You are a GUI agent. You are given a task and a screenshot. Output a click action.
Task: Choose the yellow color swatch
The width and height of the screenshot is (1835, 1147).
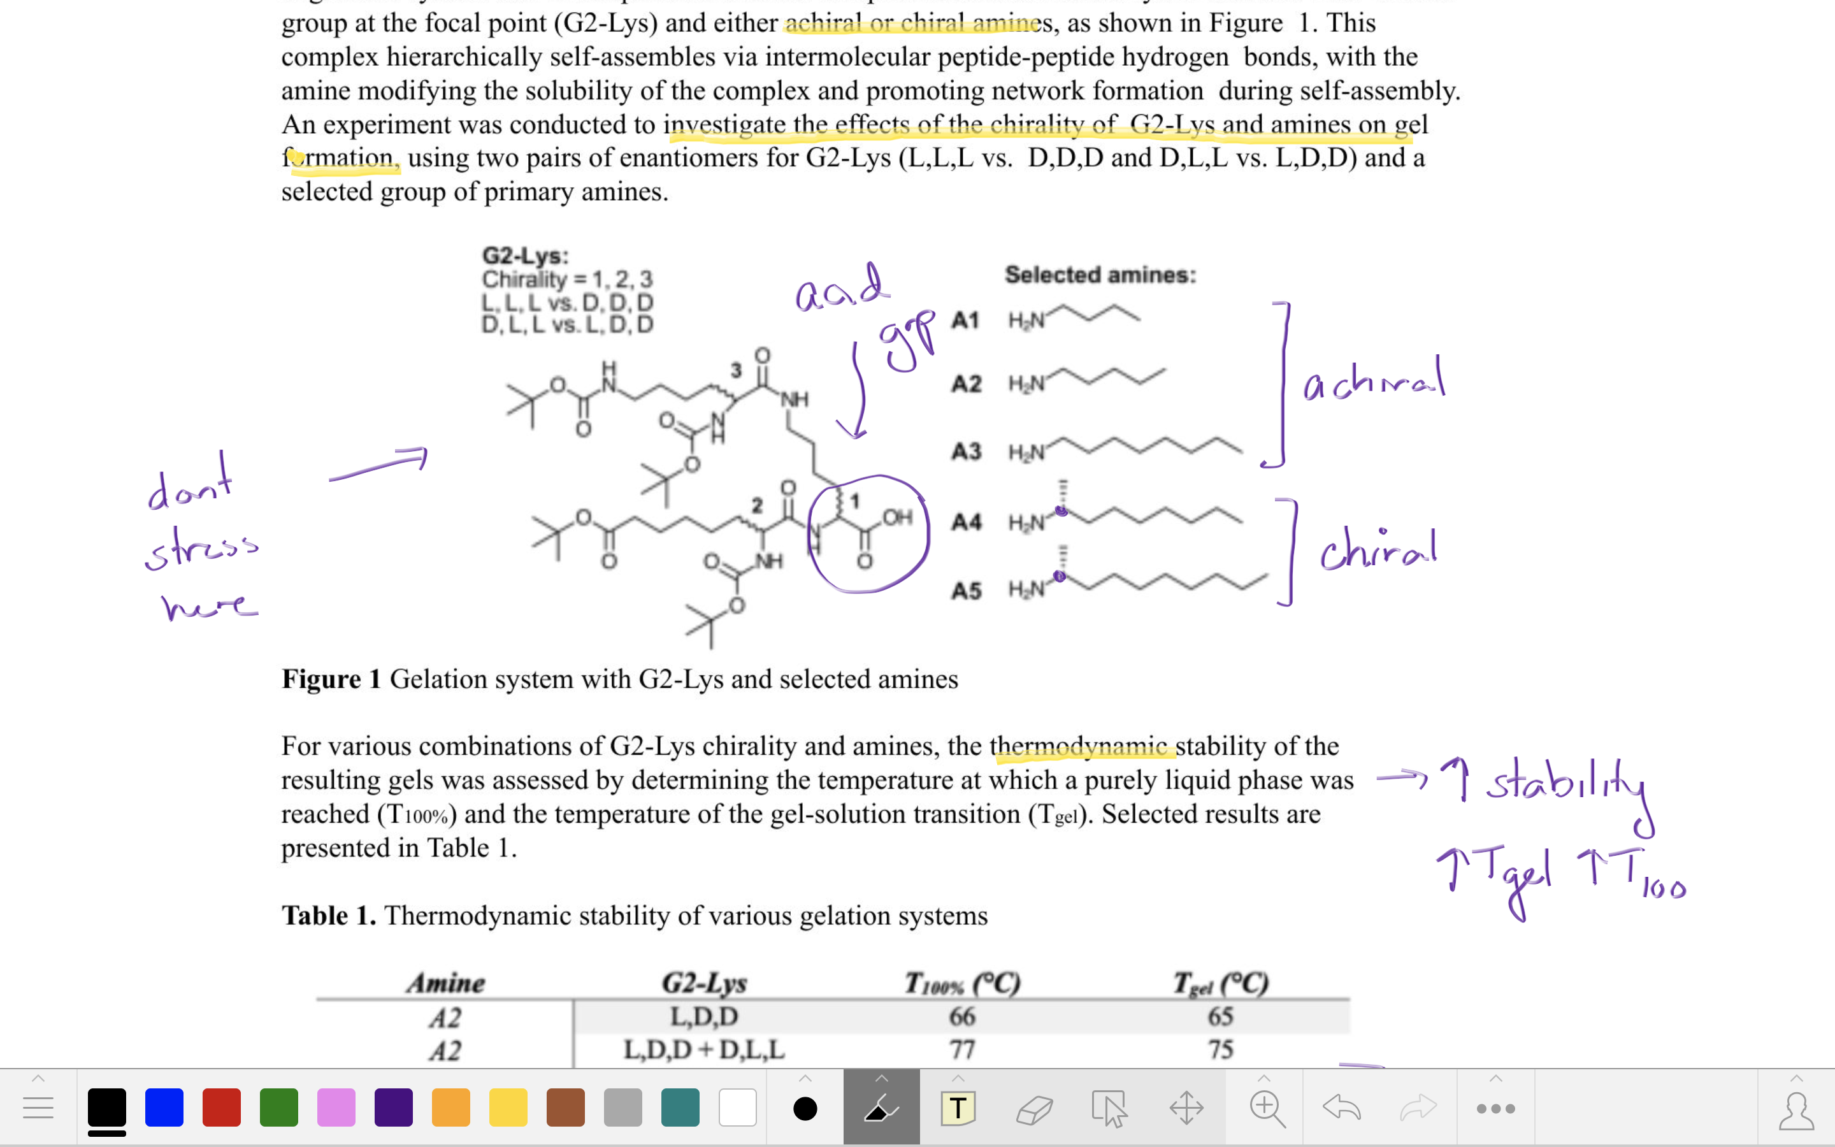click(x=508, y=1107)
